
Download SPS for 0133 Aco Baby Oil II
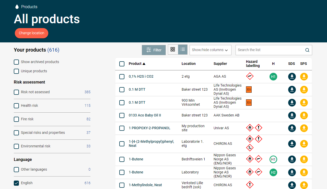[304, 115]
